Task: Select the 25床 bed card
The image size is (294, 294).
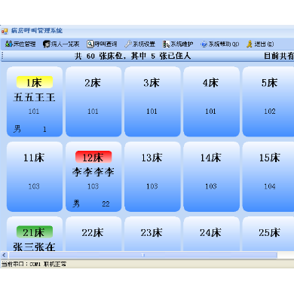Action: click(x=268, y=234)
